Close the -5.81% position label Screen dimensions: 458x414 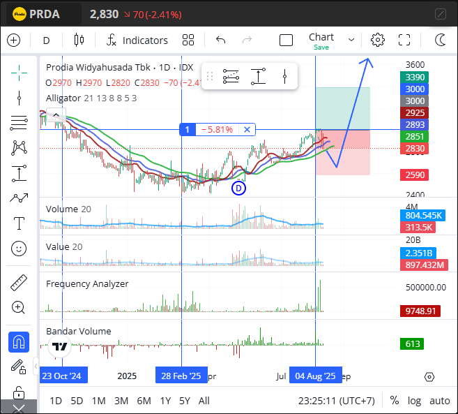tap(247, 129)
